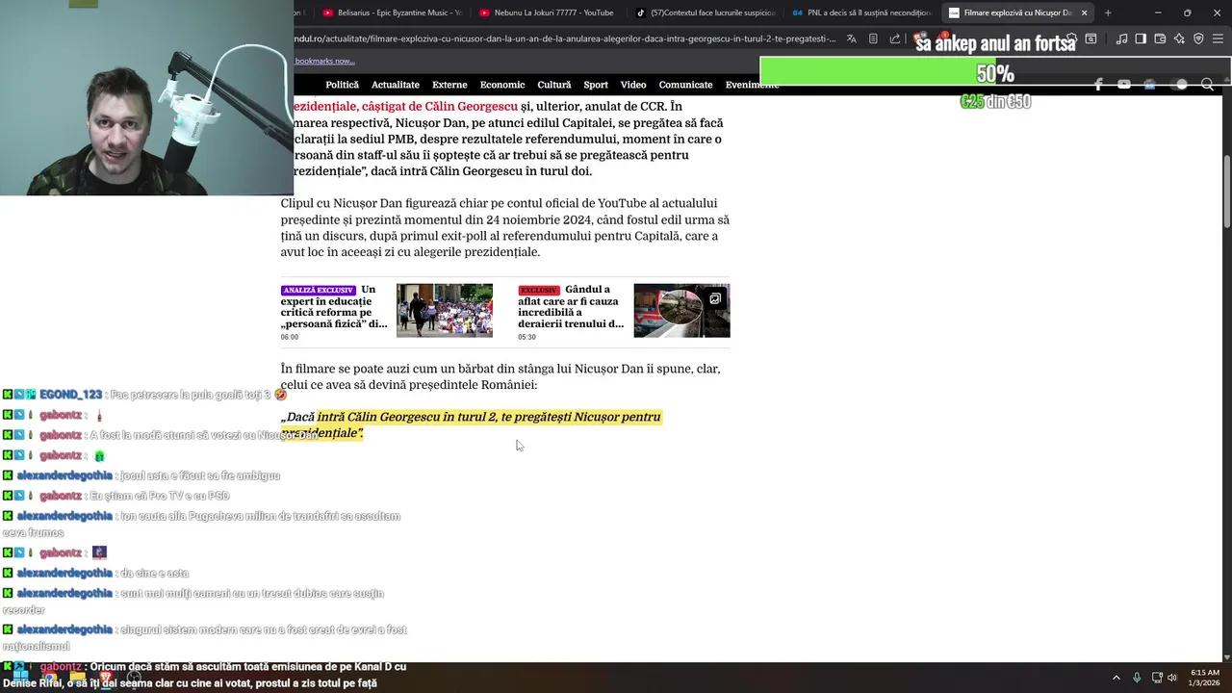Close the Filmare explozivă tab
1232x693 pixels.
1084,13
